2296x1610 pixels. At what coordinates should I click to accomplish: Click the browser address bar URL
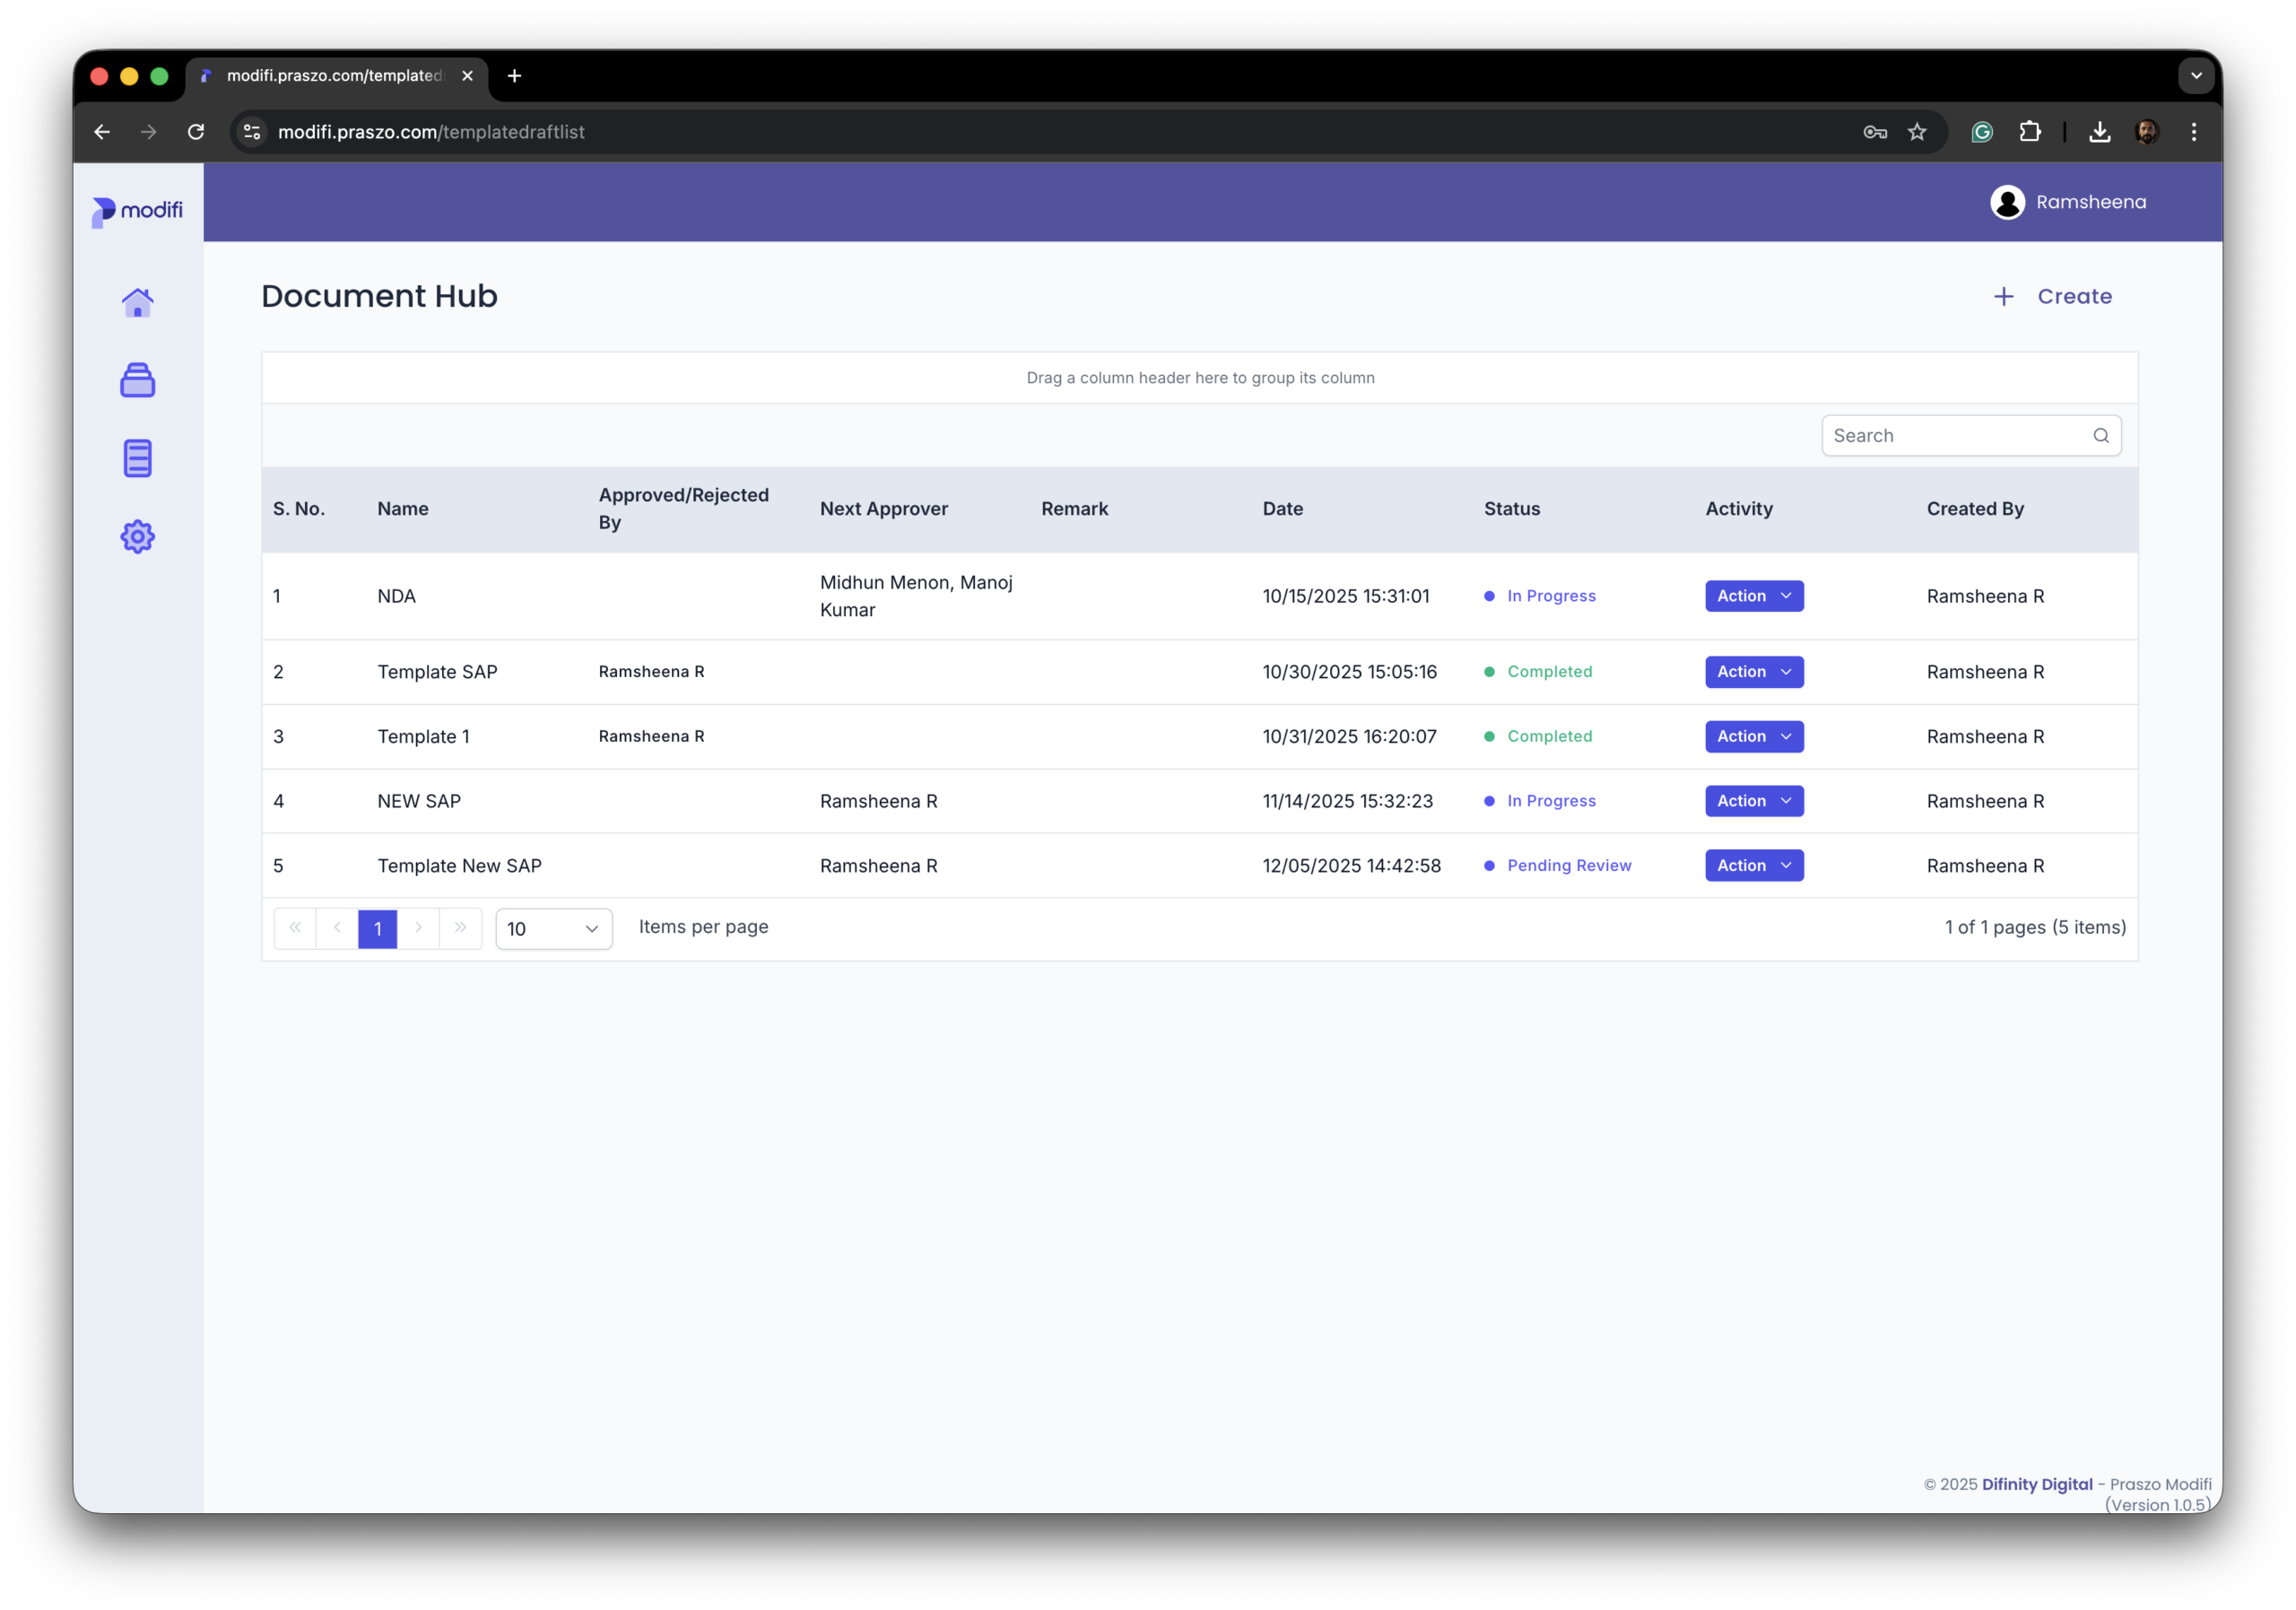(x=431, y=132)
